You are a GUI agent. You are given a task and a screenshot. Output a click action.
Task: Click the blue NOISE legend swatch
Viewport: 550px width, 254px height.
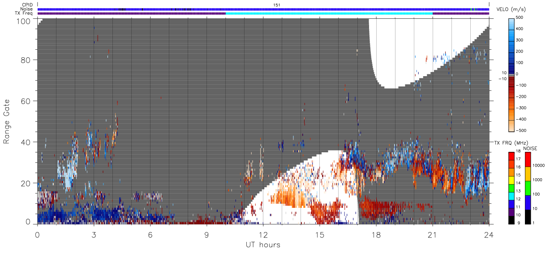(x=527, y=202)
